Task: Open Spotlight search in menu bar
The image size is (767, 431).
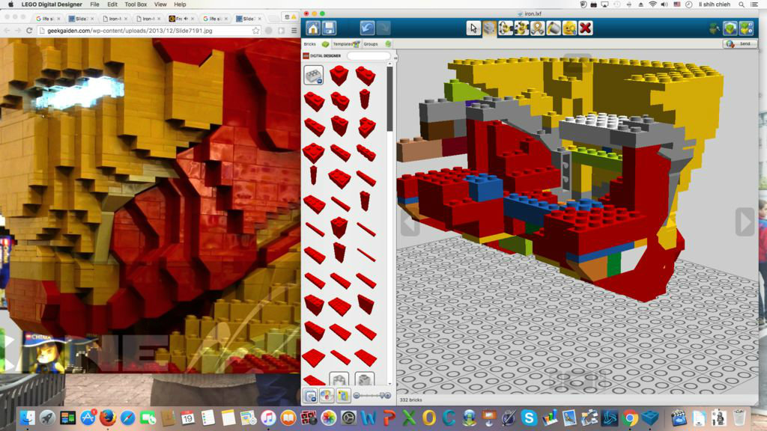Action: (742, 4)
